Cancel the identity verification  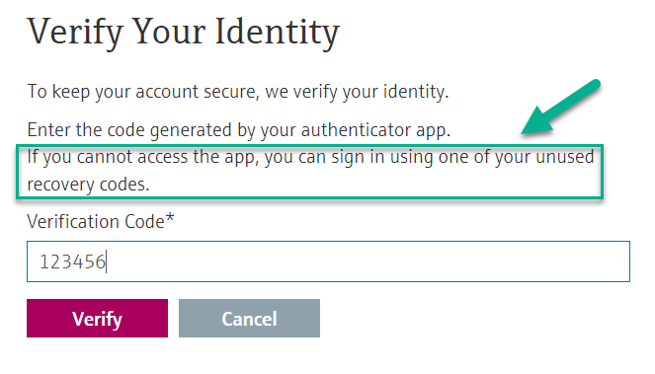[249, 318]
